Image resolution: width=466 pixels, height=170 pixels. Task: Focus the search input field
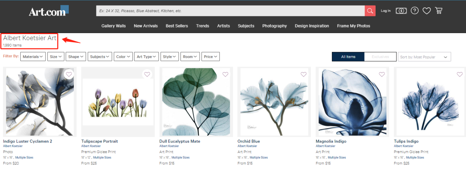click(230, 11)
